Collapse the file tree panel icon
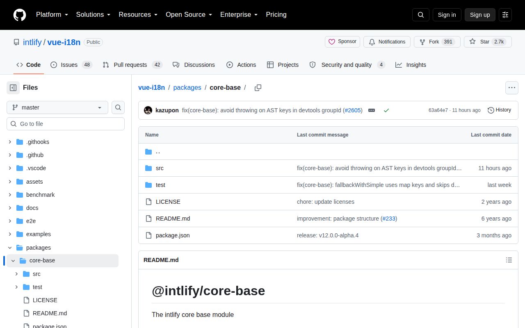 click(13, 88)
